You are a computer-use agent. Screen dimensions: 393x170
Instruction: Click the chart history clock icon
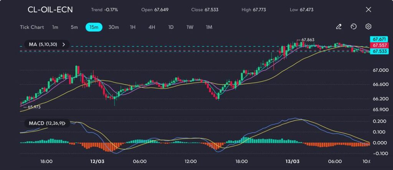(x=353, y=27)
